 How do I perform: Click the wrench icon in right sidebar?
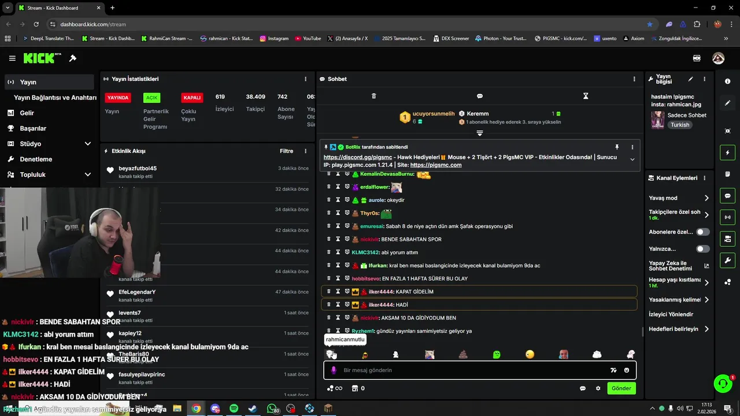[727, 261]
